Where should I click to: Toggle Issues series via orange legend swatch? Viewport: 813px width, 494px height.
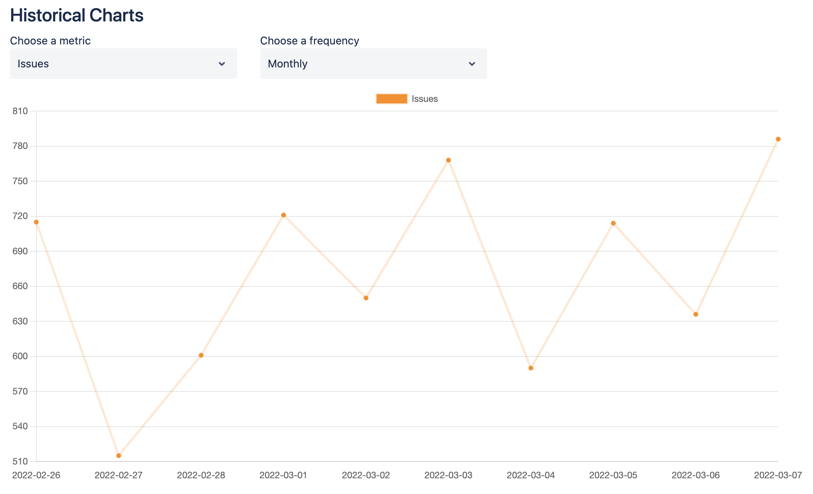[392, 99]
